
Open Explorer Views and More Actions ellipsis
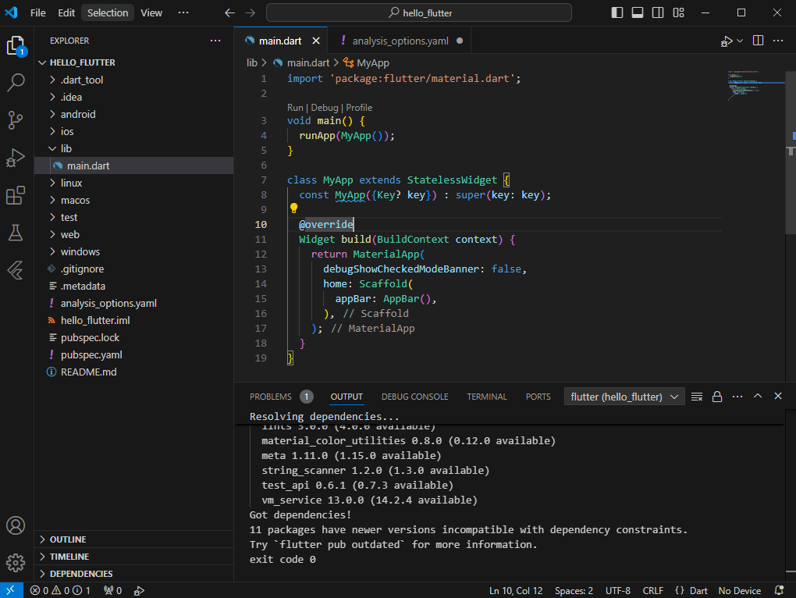click(215, 41)
